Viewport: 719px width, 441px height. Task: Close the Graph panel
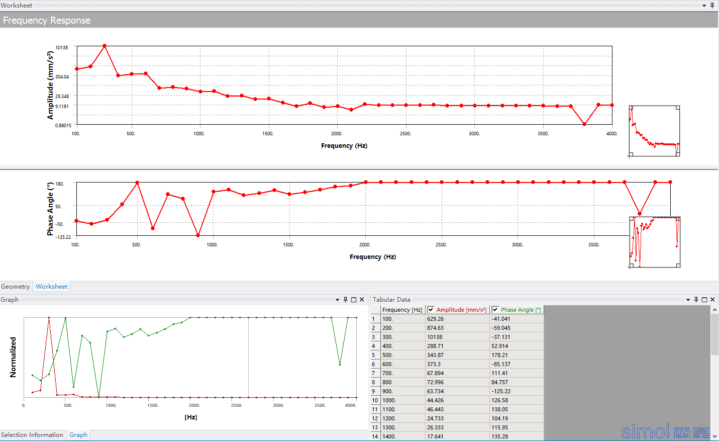click(x=362, y=300)
